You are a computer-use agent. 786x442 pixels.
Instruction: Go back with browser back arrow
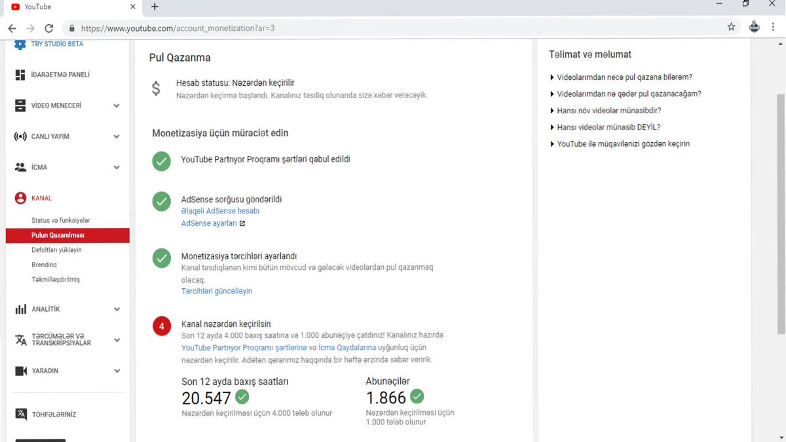12,28
